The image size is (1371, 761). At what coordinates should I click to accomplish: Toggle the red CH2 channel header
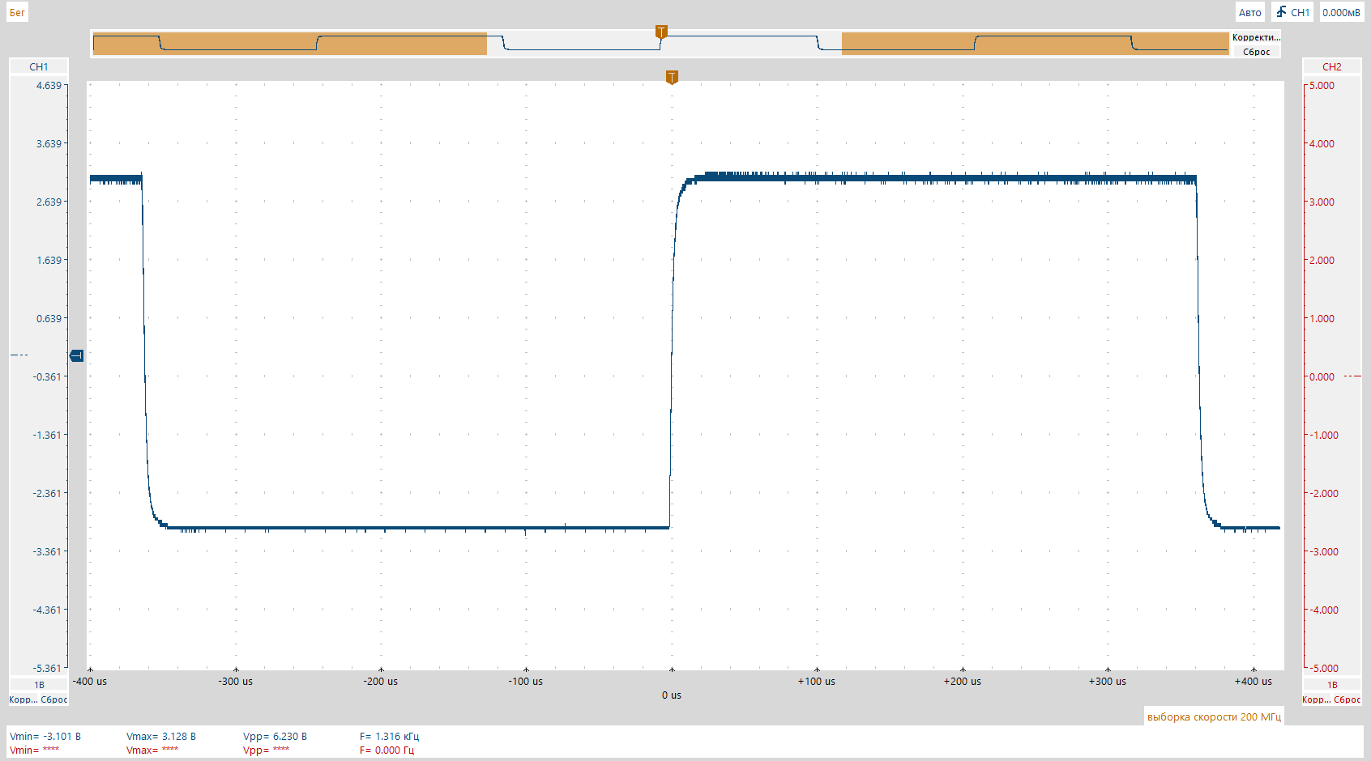pos(1331,66)
